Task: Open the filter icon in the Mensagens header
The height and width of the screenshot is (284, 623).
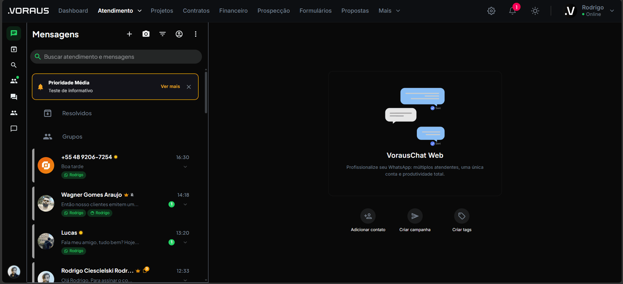Action: pos(163,34)
